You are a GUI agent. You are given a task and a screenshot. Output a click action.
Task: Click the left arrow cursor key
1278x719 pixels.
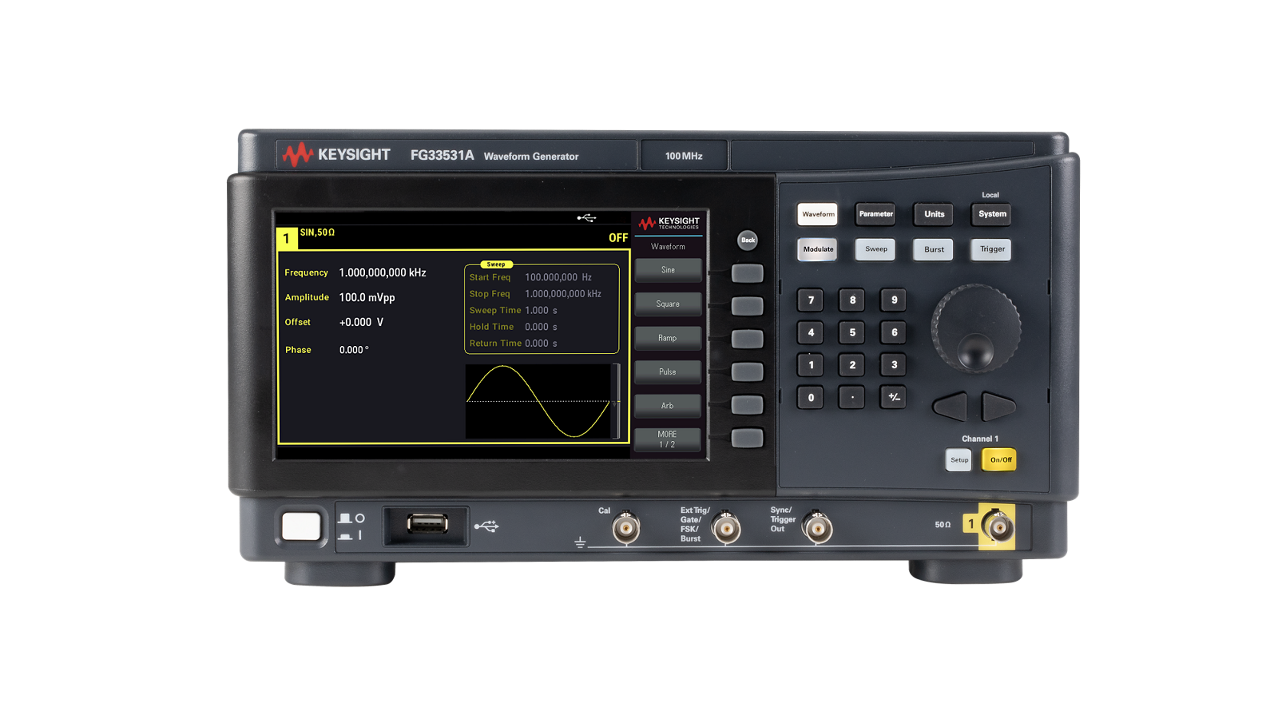[x=951, y=407]
